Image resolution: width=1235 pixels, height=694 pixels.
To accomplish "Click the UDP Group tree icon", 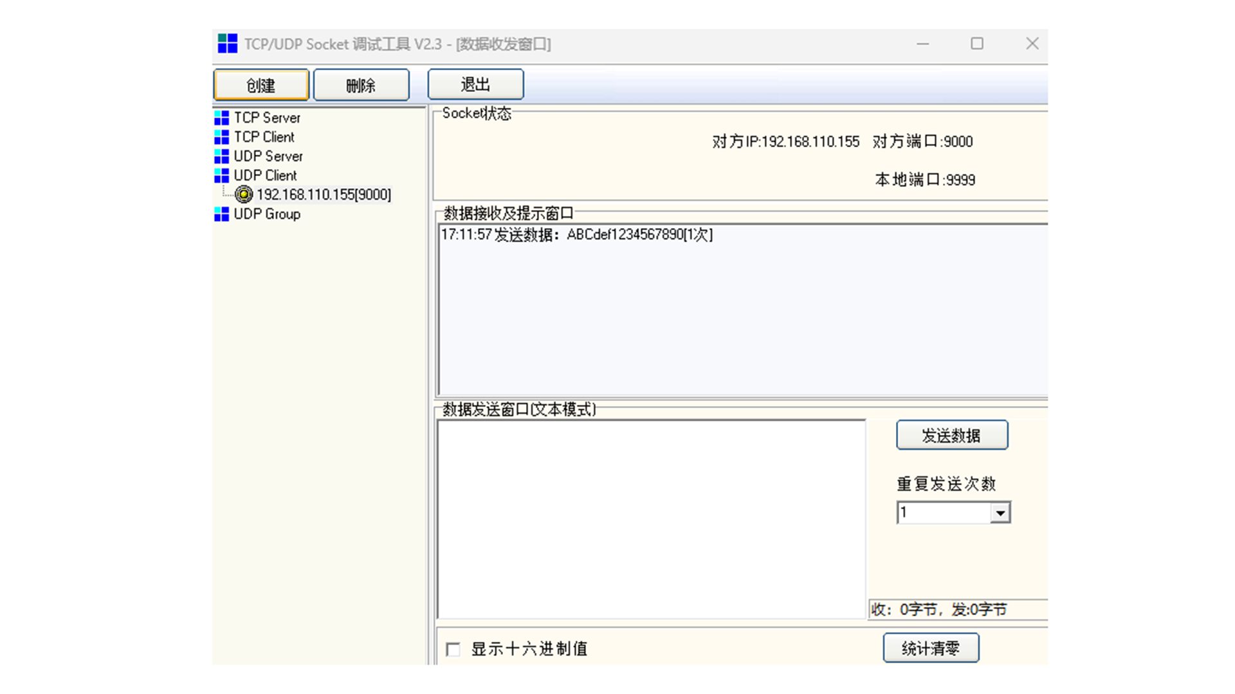I will (221, 214).
